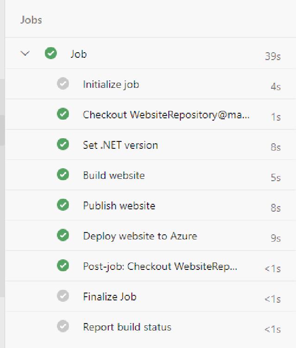This screenshot has width=296, height=348.
Task: Click grey icon next to Report build status
Action: (63, 327)
